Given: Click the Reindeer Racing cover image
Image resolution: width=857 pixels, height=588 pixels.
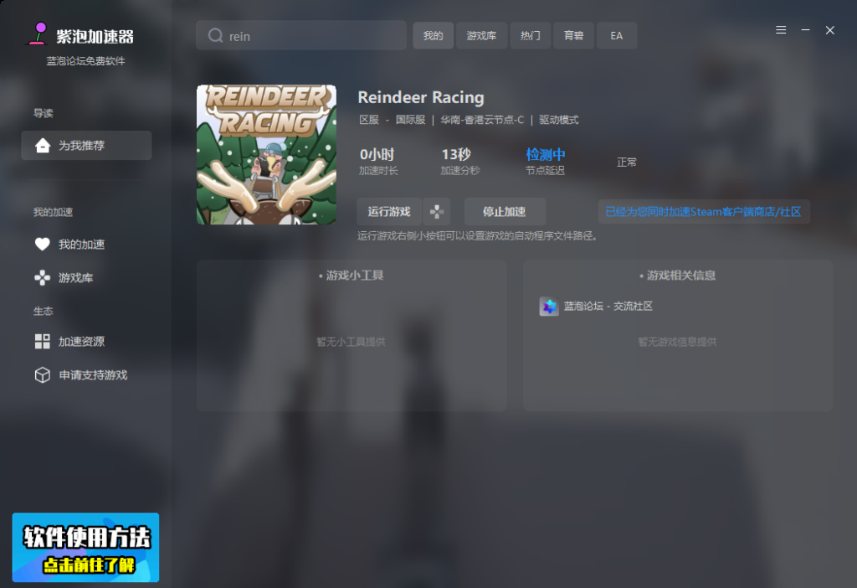Looking at the screenshot, I should [x=267, y=155].
